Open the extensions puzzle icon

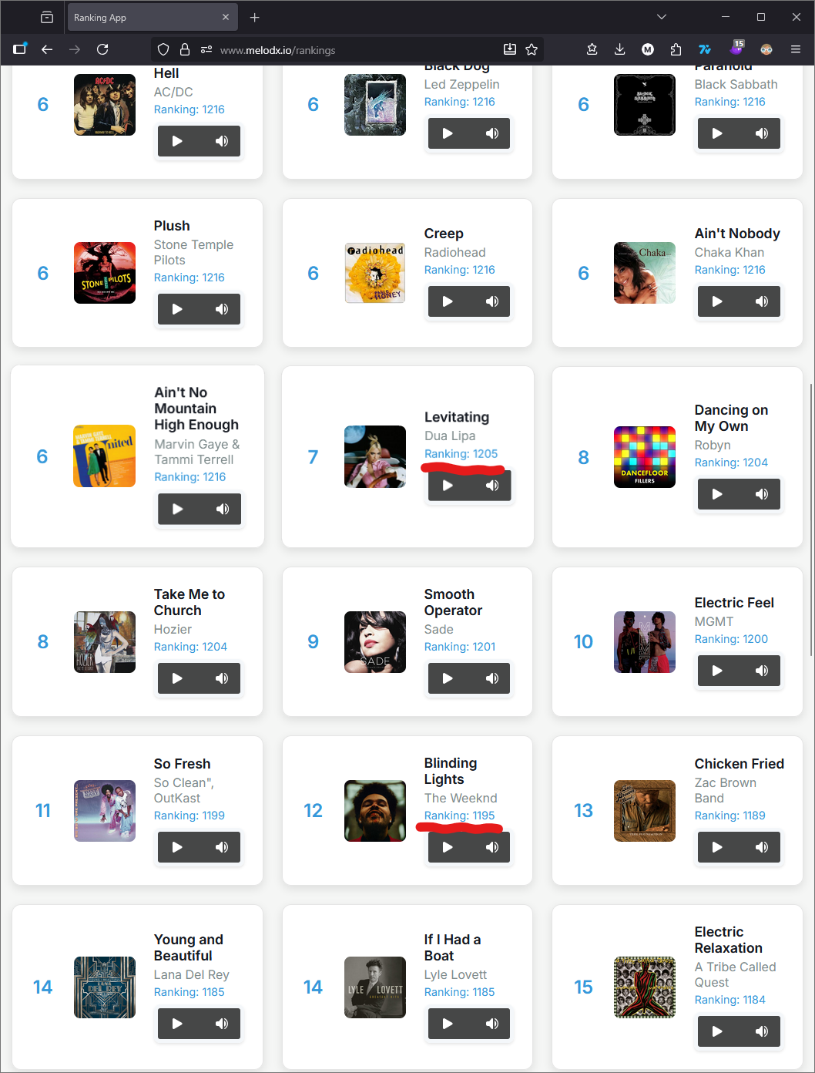pyautogui.click(x=676, y=49)
